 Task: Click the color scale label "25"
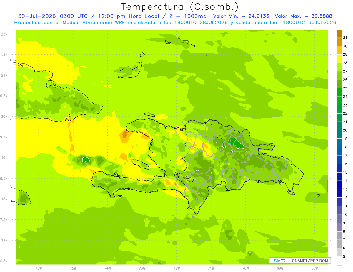(x=345, y=88)
